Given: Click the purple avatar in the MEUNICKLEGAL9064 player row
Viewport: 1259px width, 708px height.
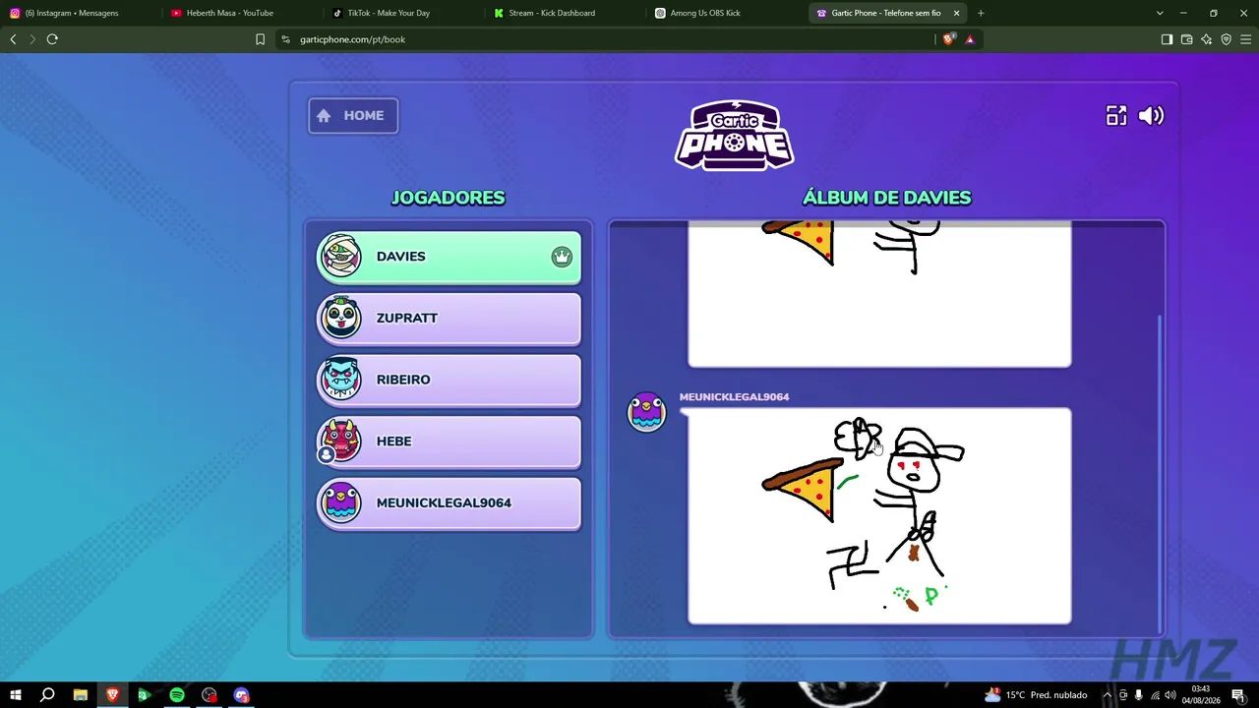Looking at the screenshot, I should 341,502.
